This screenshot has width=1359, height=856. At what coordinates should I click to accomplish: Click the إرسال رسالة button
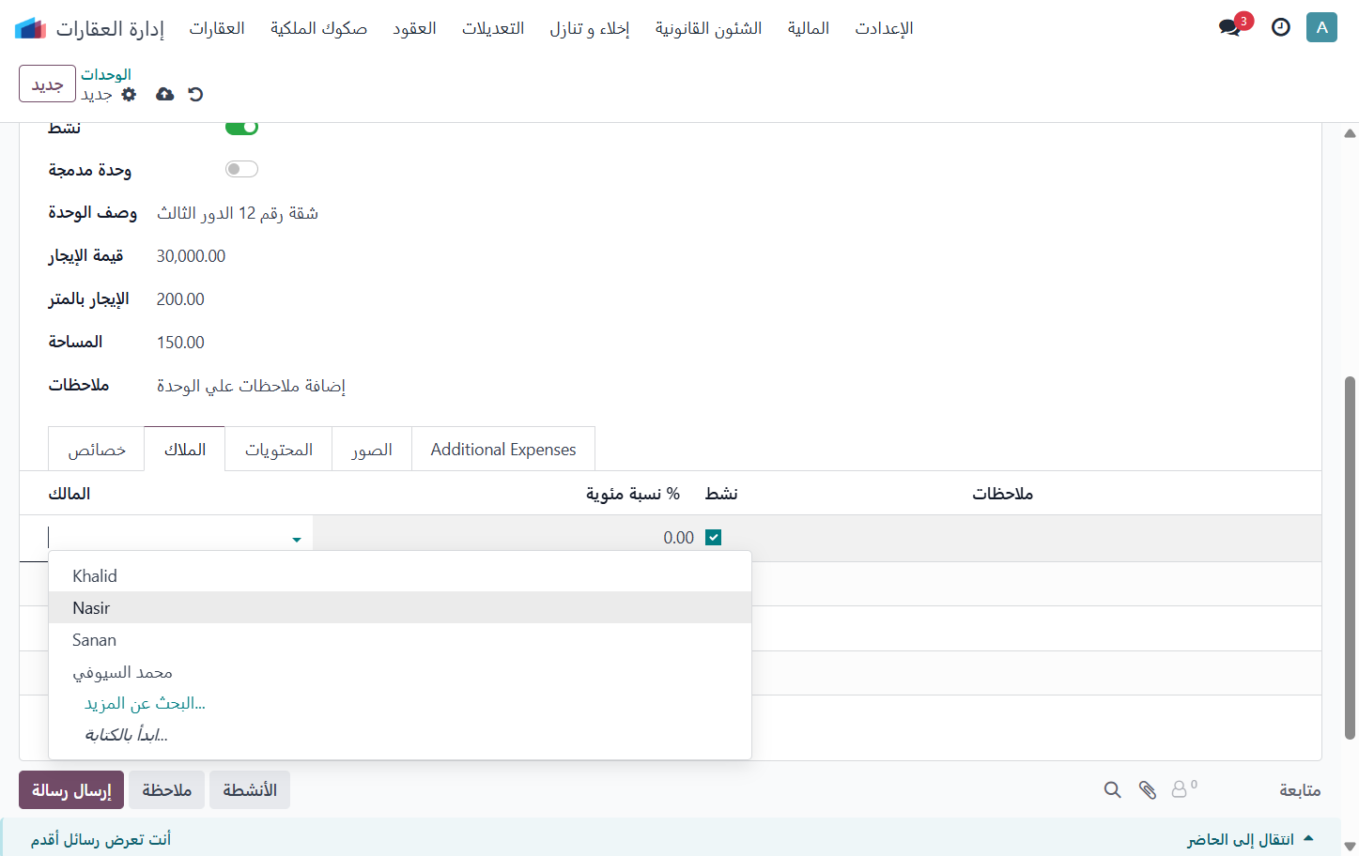click(71, 790)
